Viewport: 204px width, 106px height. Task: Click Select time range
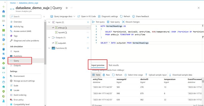click(134, 75)
